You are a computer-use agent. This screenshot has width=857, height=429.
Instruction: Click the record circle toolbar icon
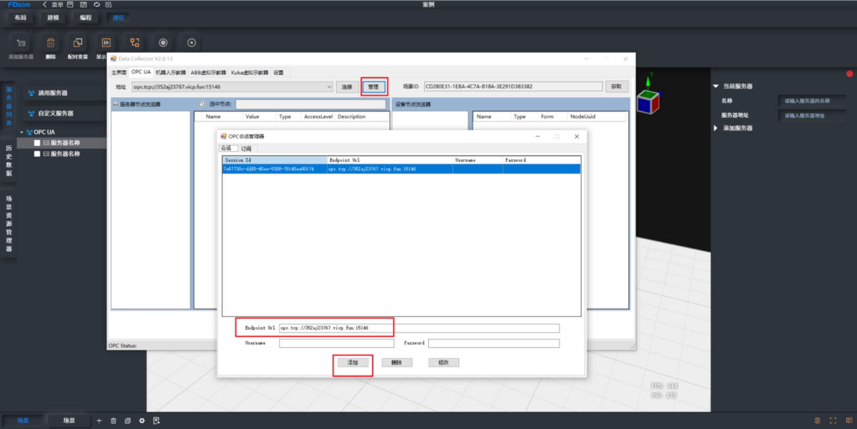[x=163, y=42]
